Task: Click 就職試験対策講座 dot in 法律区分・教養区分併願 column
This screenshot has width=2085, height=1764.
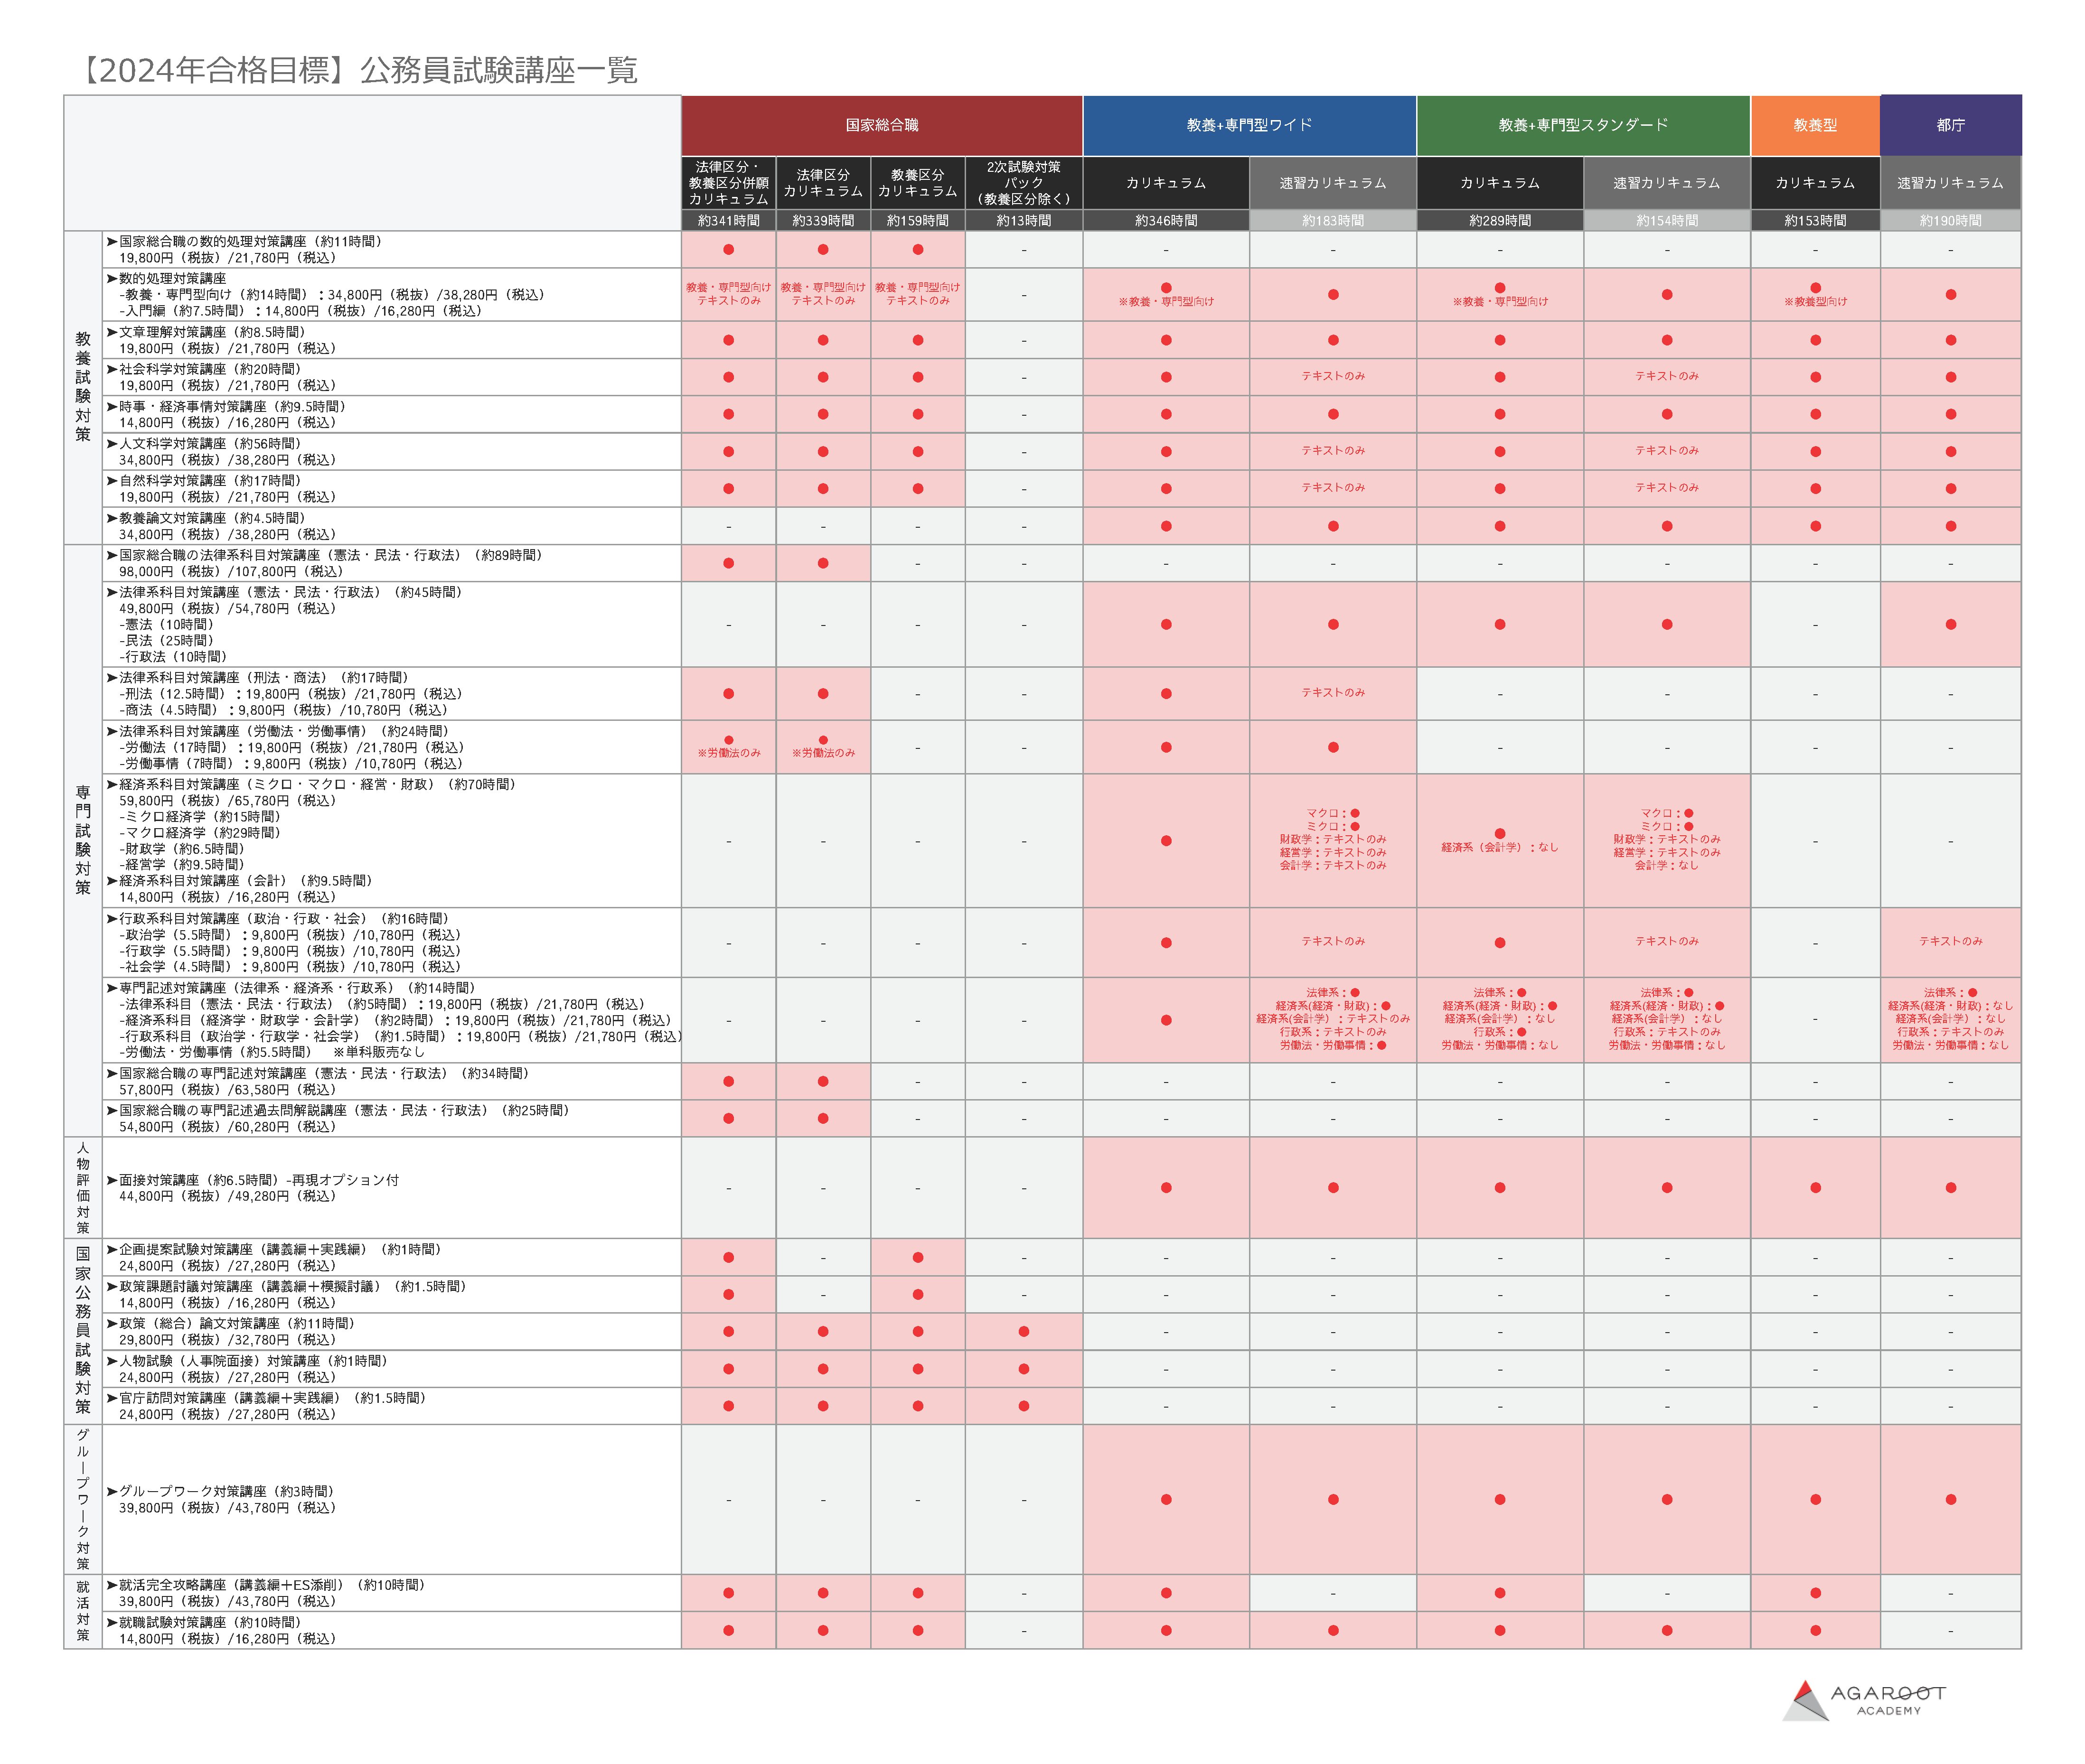Action: point(728,1630)
